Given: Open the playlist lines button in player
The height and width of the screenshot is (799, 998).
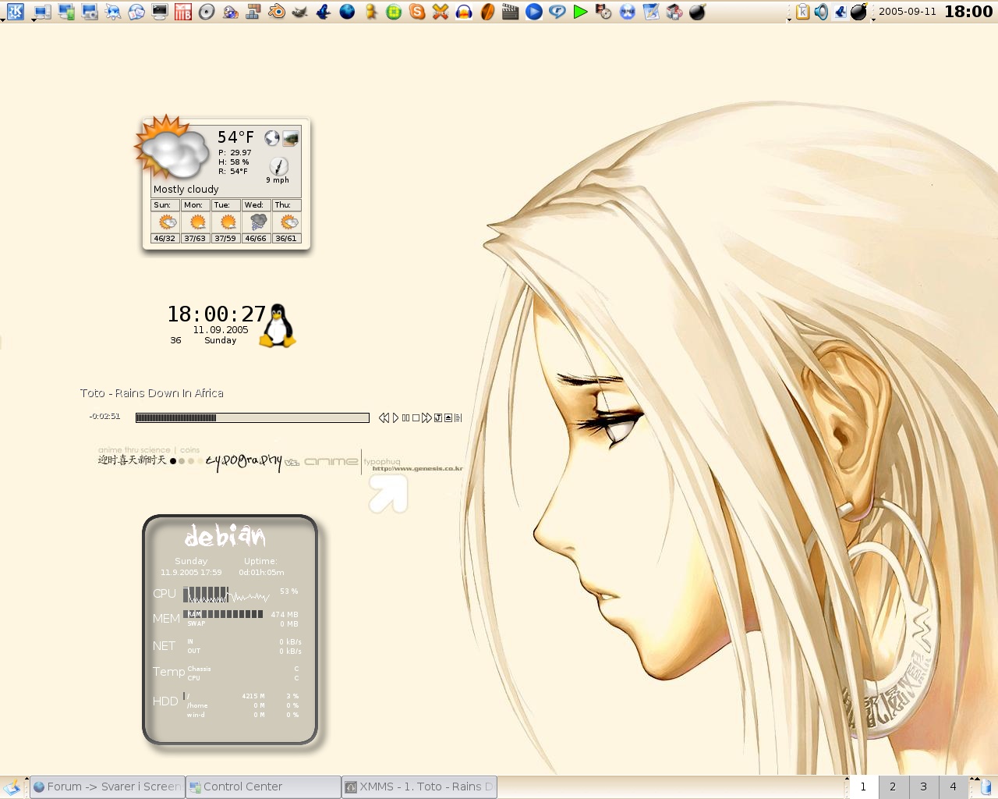Looking at the screenshot, I should [x=458, y=417].
